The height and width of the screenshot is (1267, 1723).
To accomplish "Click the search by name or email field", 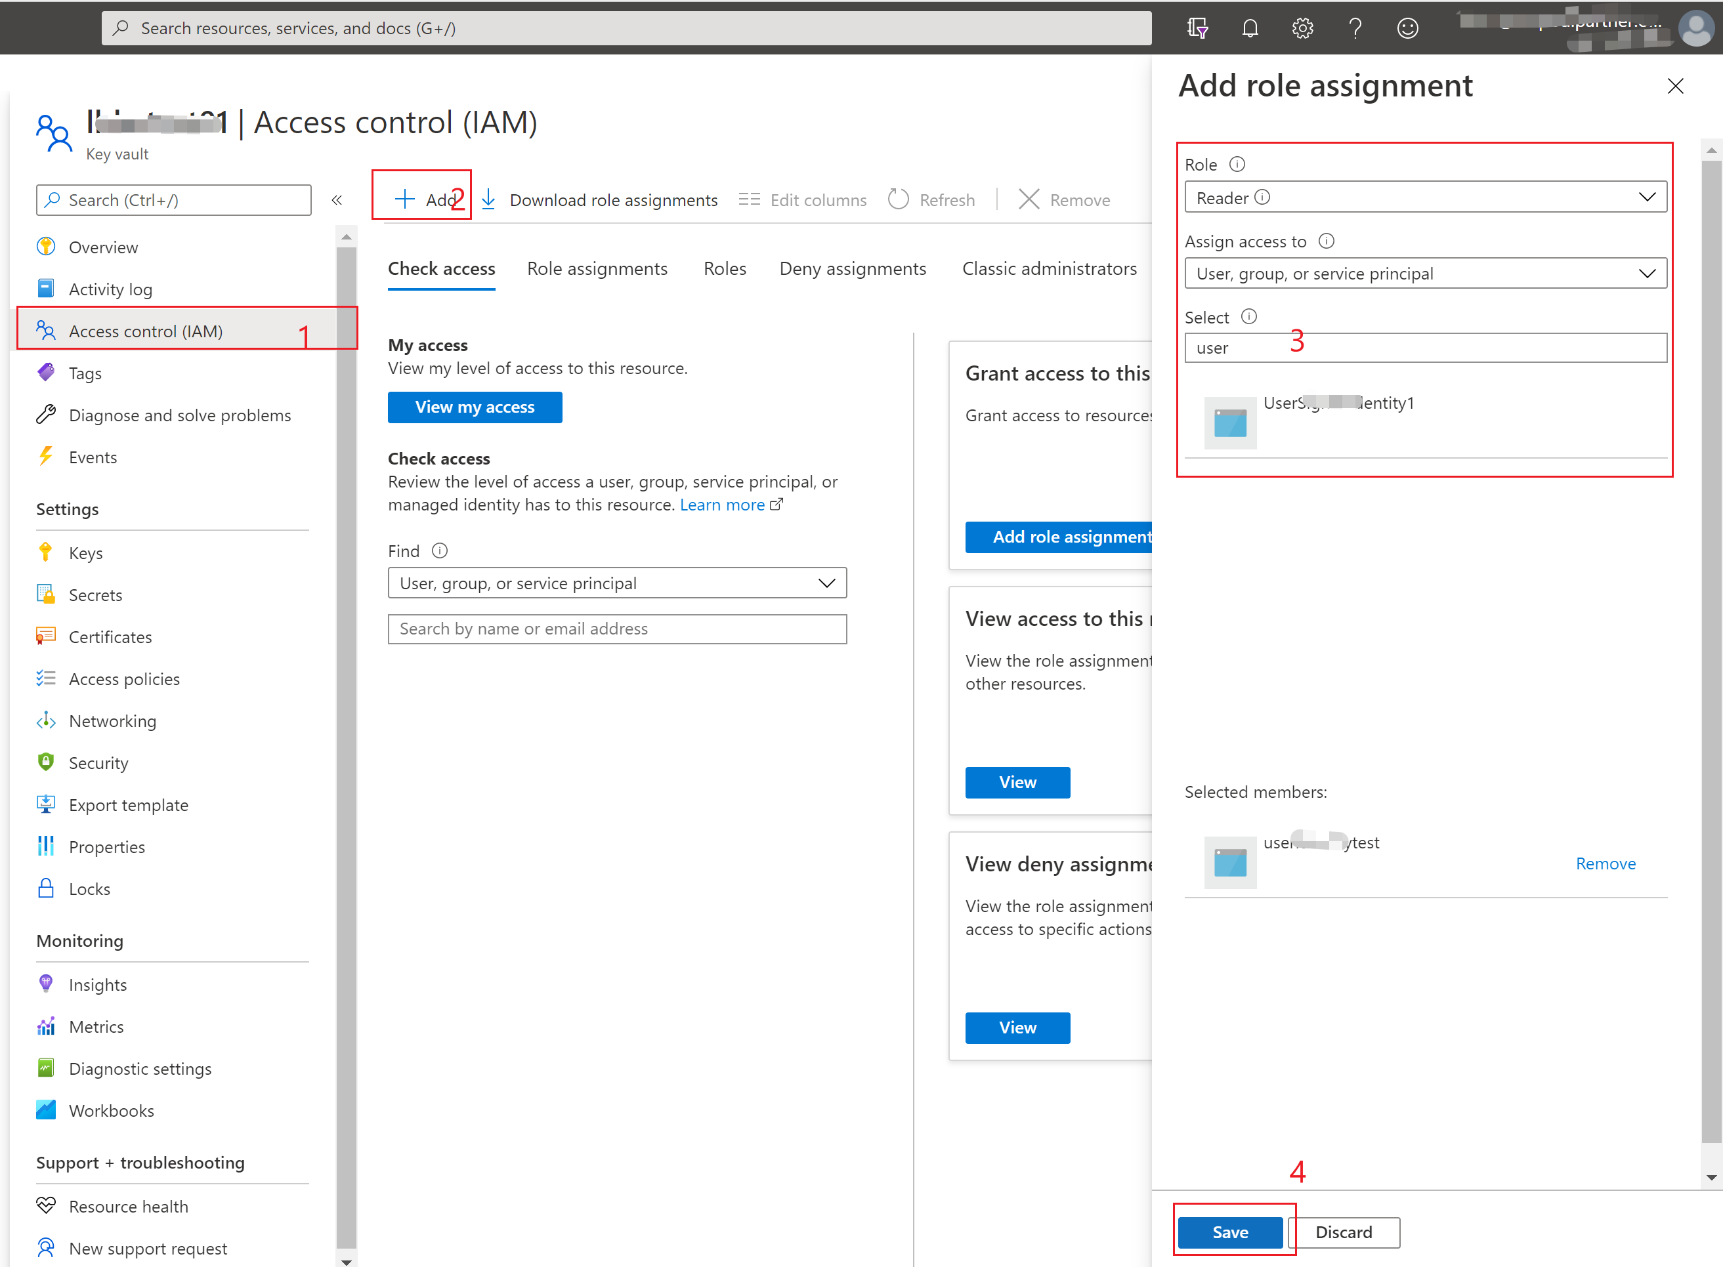I will (617, 629).
